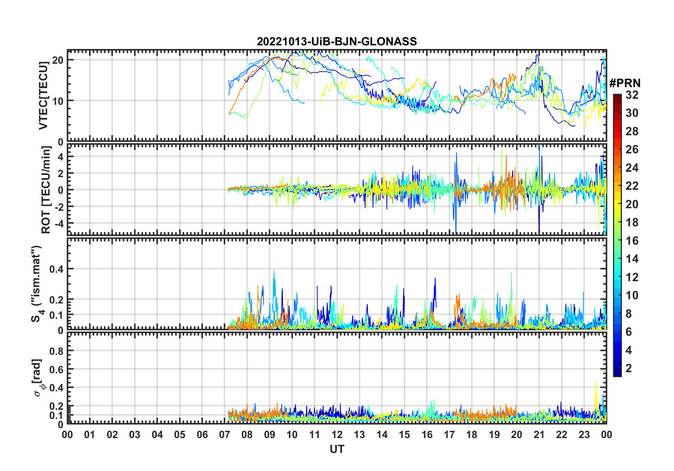Click the plot title 20221013-UiB-BJN-GLONASS
Screen dimensions: 674x471
click(337, 41)
